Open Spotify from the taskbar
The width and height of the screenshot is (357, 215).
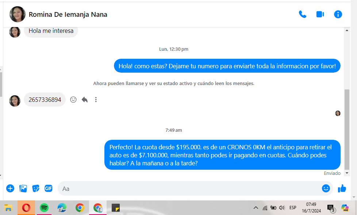pos(44,208)
